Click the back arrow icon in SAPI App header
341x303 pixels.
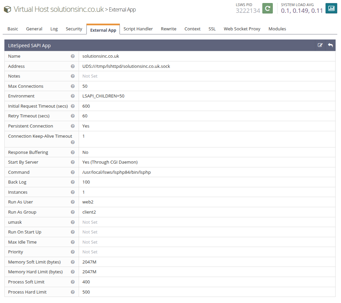point(330,45)
